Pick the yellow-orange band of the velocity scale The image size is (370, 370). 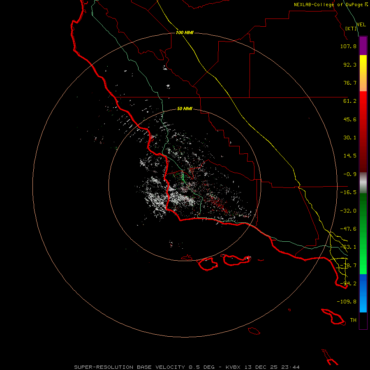[363, 73]
